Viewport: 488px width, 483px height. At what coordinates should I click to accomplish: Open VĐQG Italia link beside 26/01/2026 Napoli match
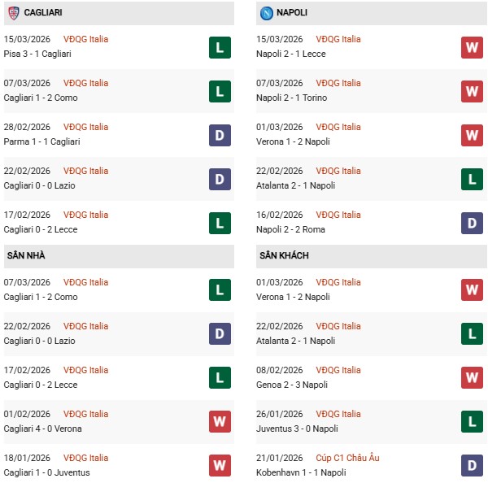(338, 414)
